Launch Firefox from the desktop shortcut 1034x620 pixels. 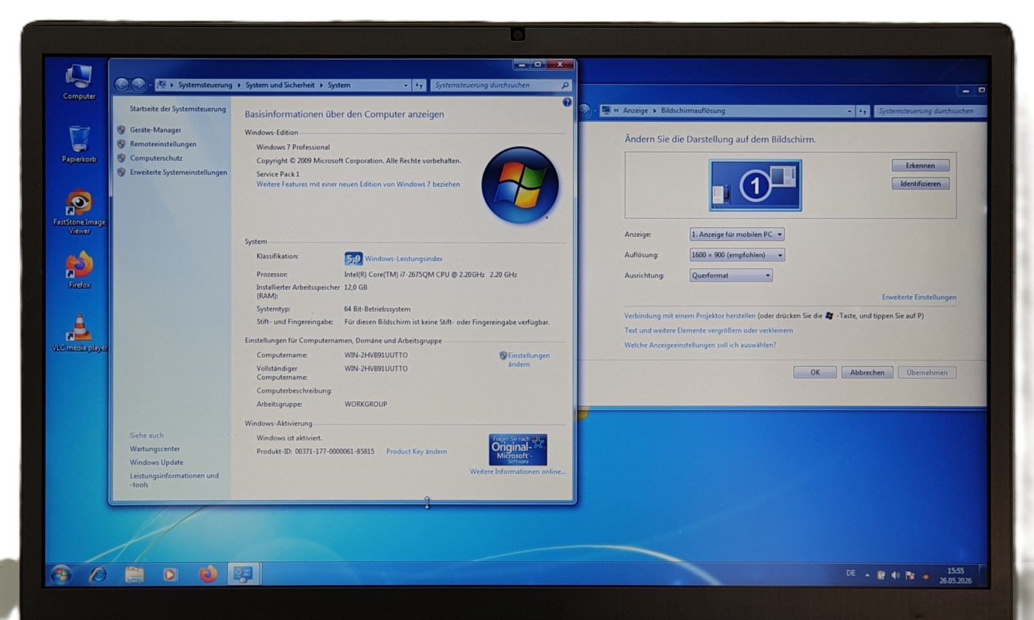click(79, 269)
